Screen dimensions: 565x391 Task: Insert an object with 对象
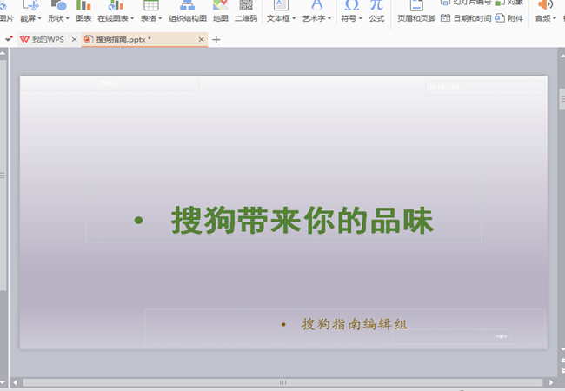coord(509,3)
